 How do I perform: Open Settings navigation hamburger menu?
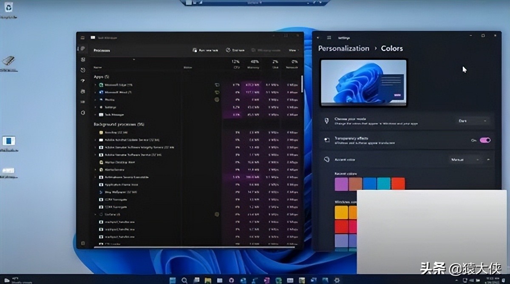tap(329, 37)
